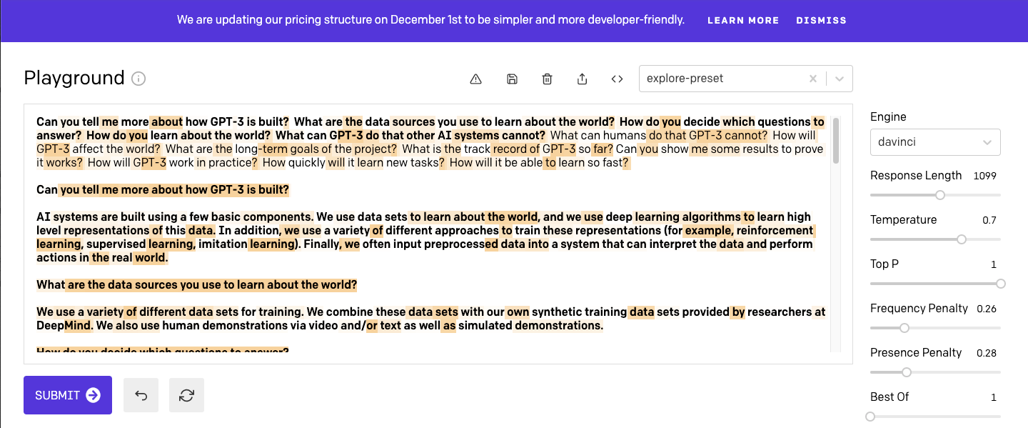Click LEARN MORE in the pricing banner
This screenshot has height=428, width=1028.
(743, 21)
